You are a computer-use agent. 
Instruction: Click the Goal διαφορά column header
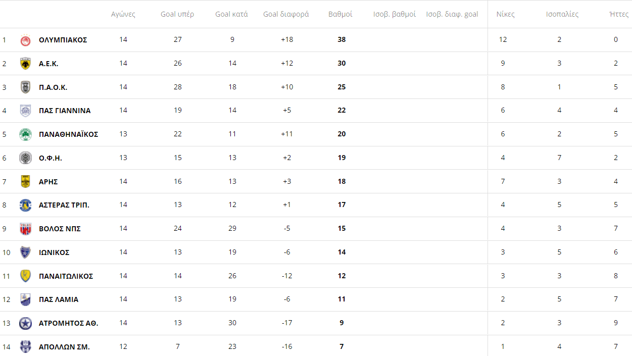286,14
